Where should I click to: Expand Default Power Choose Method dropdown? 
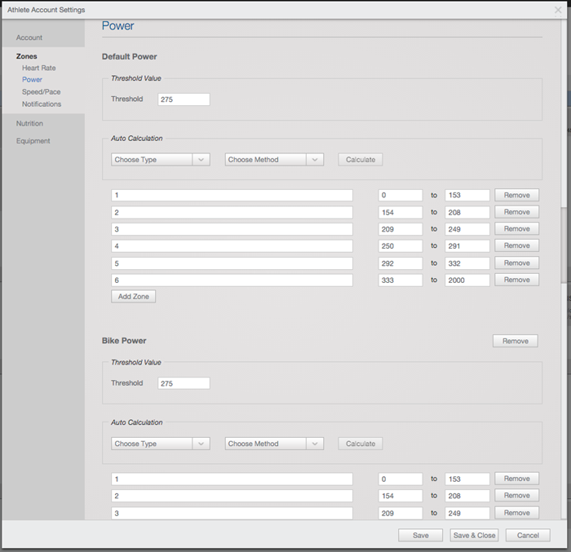pyautogui.click(x=274, y=160)
